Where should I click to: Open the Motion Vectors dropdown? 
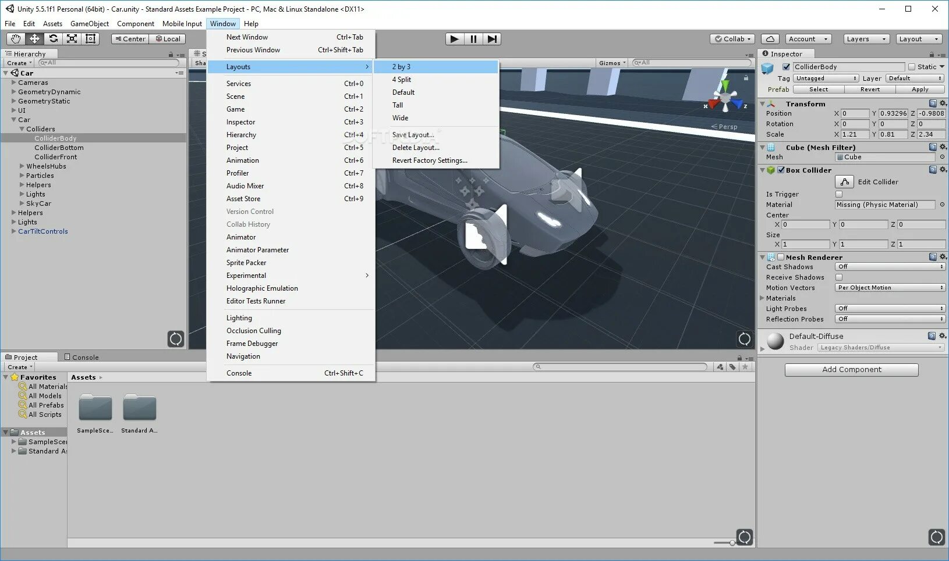[890, 288]
